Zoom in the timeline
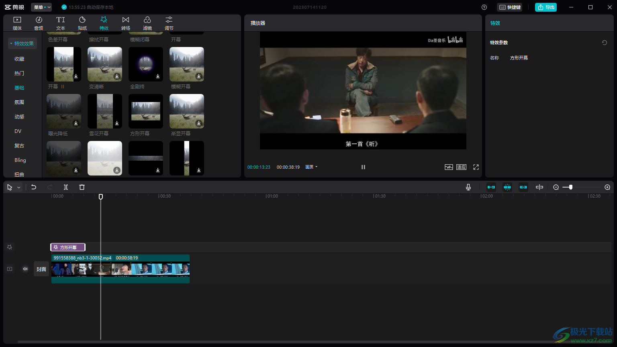 607,187
